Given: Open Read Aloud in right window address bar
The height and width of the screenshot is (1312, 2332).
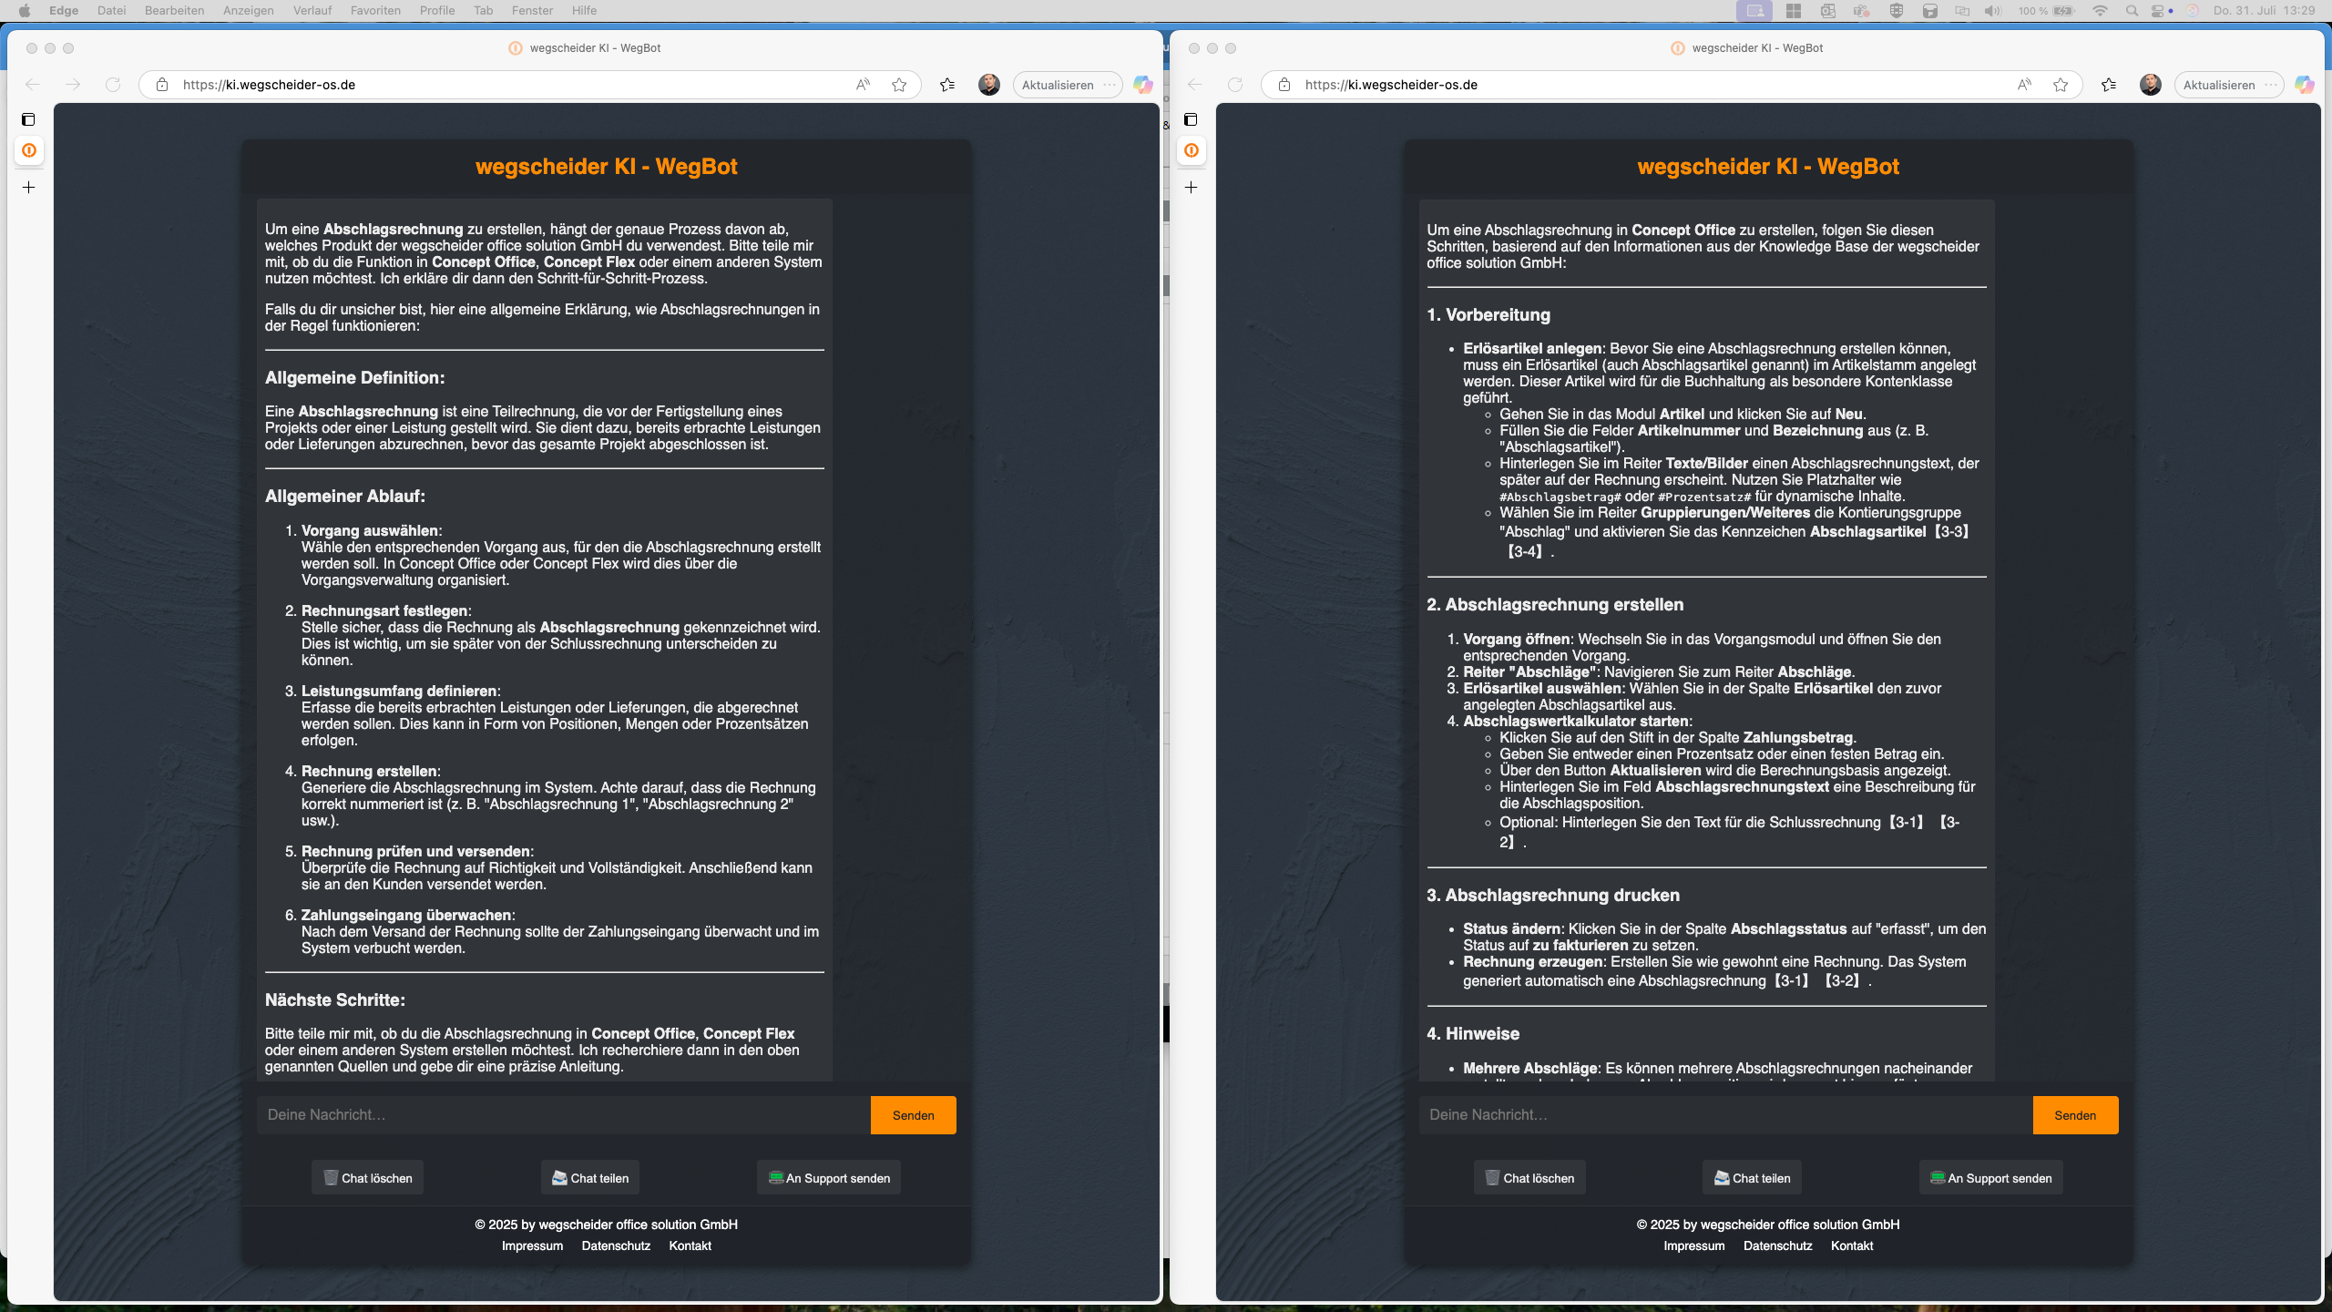Looking at the screenshot, I should click(2024, 85).
